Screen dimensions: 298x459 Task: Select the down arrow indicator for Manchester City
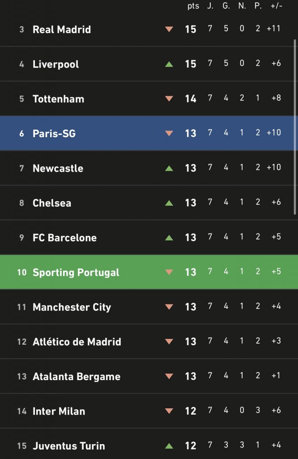tap(169, 307)
